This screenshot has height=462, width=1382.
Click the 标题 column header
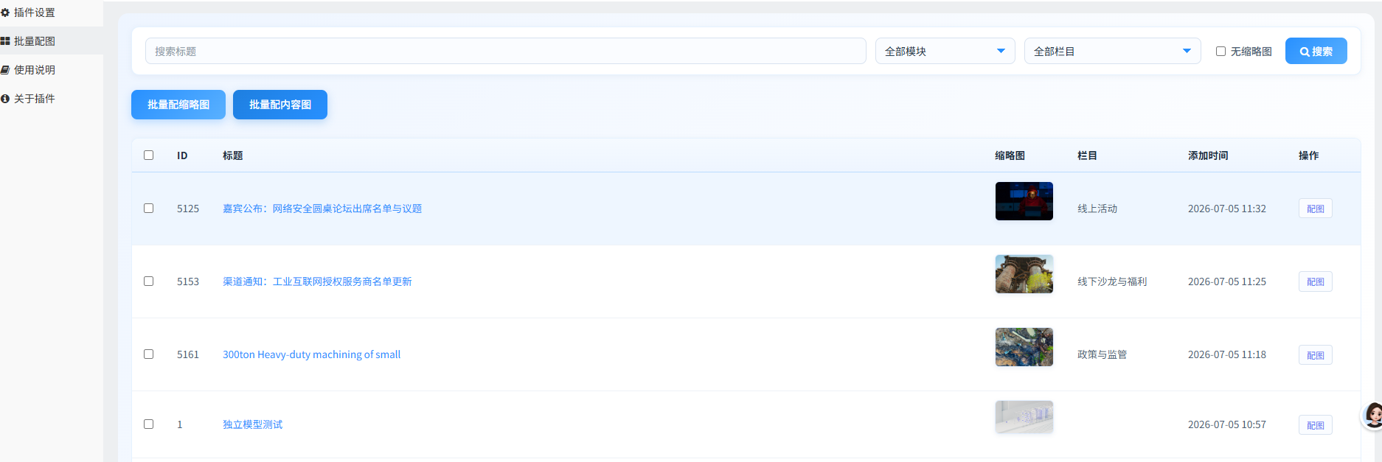[232, 155]
